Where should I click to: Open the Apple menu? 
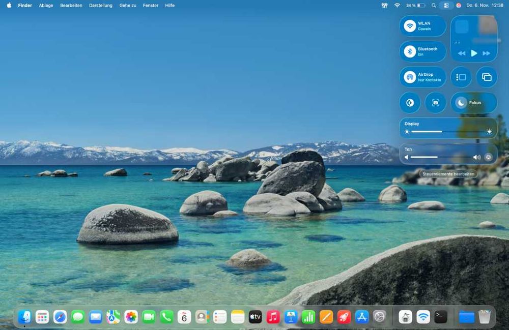point(9,5)
